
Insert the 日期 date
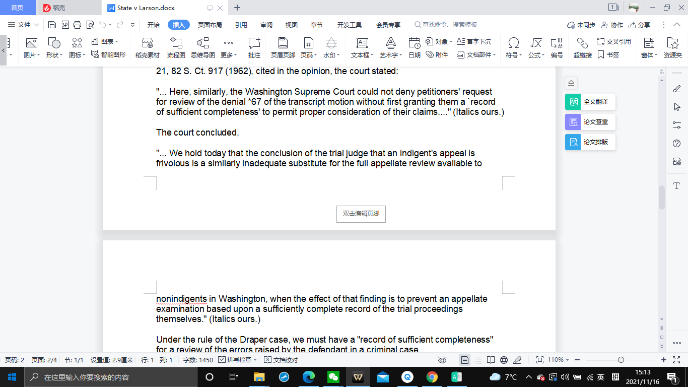415,48
